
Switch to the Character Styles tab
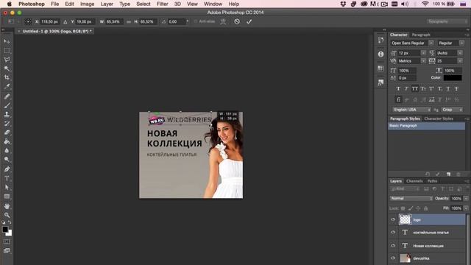[x=439, y=119]
